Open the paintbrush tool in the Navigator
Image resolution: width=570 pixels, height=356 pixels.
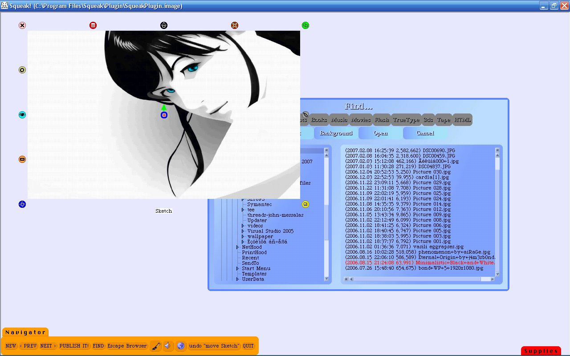click(155, 346)
